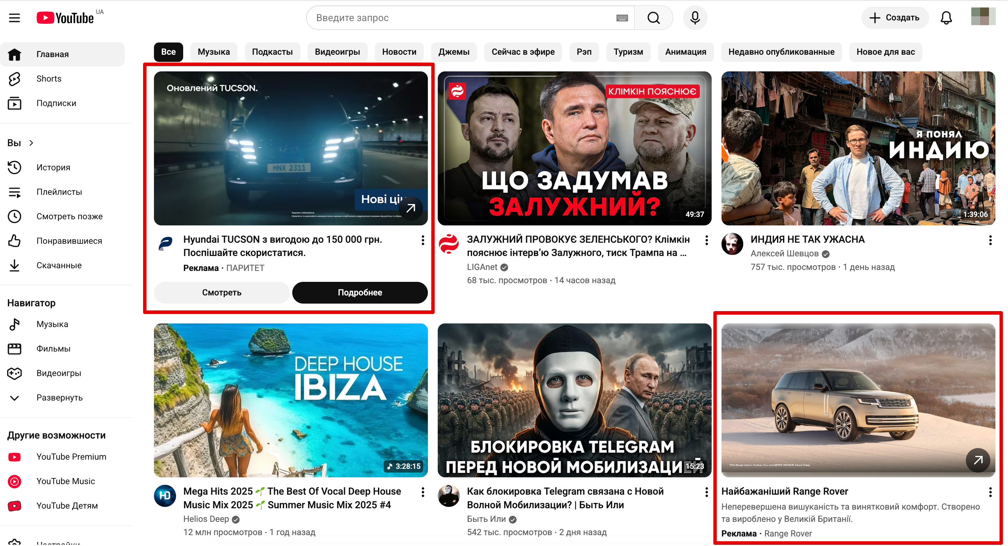Expand sidebar with Развернуть
Screen dimensions: 1008x546
pyautogui.click(x=63, y=398)
